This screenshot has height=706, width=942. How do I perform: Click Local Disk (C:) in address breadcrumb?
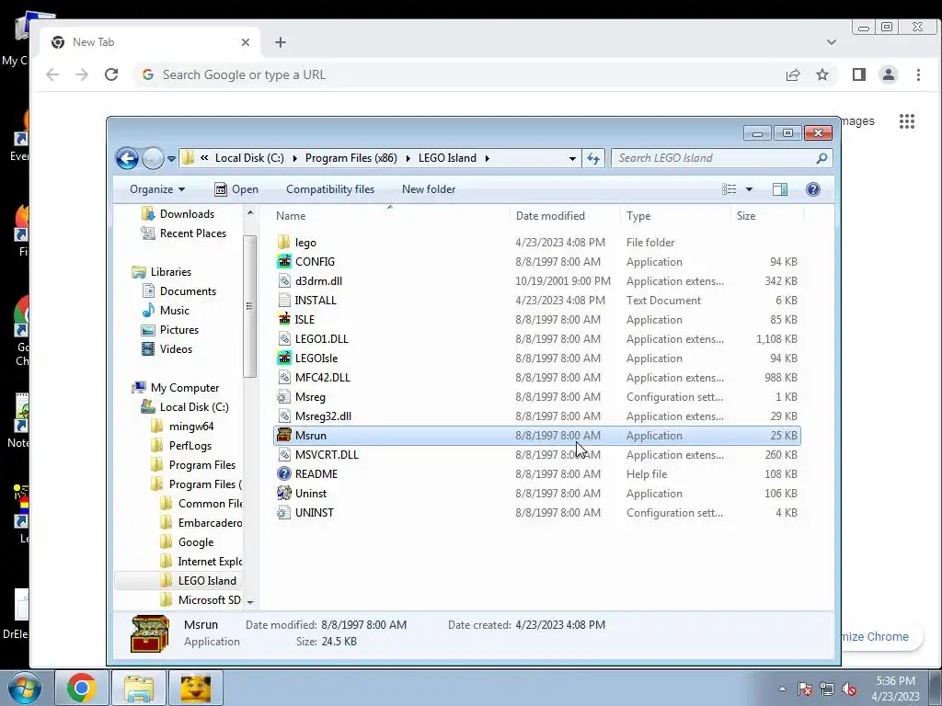(x=249, y=158)
